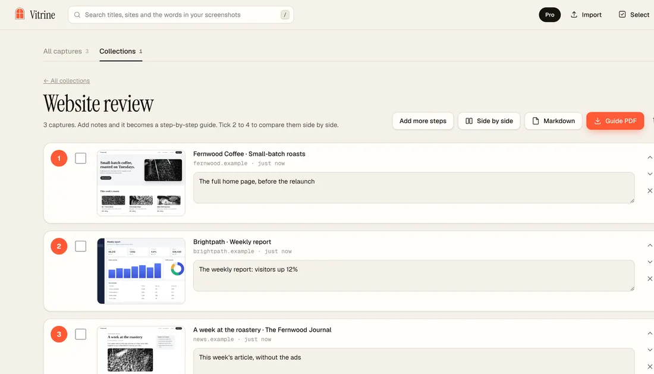Click the Import upload button
This screenshot has height=374, width=654.
click(x=586, y=15)
